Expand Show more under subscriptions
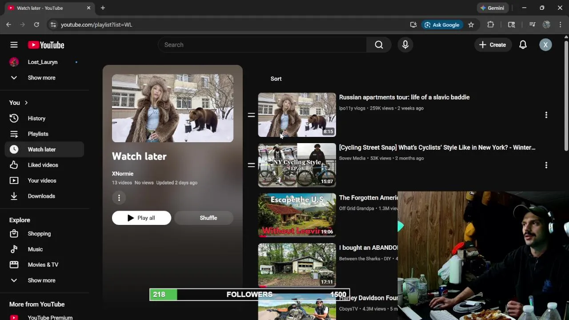 tap(44, 78)
